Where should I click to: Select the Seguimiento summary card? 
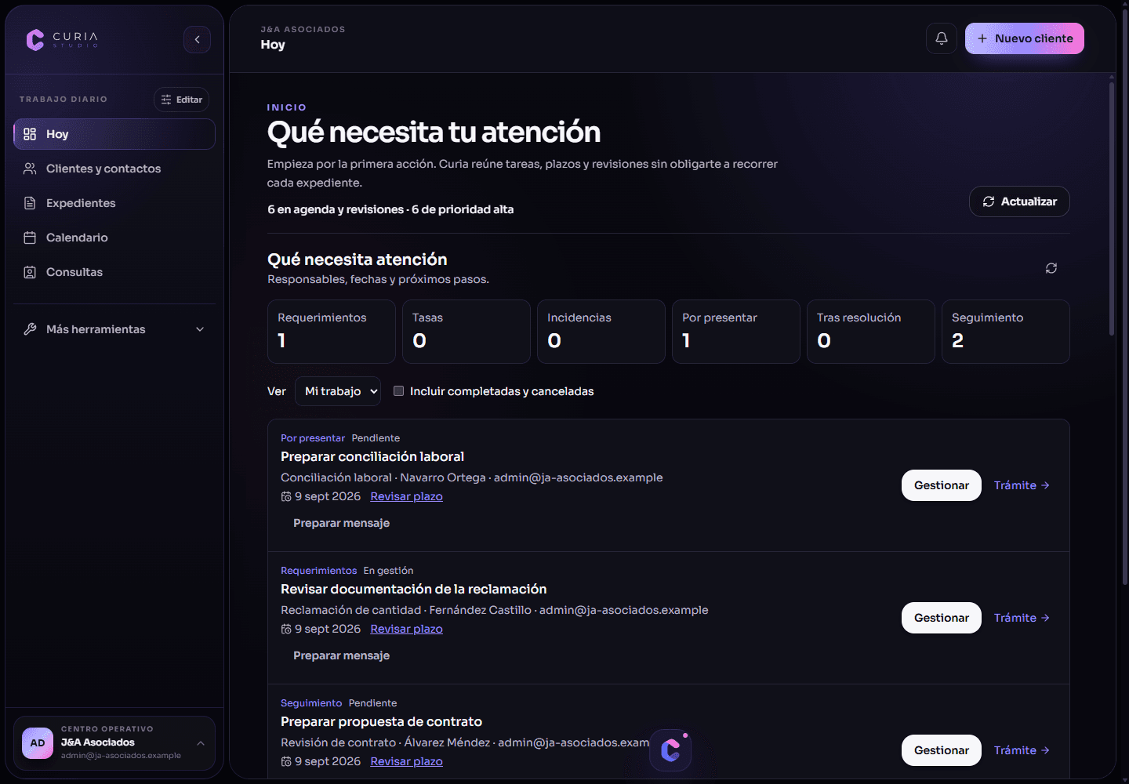[x=1006, y=332]
